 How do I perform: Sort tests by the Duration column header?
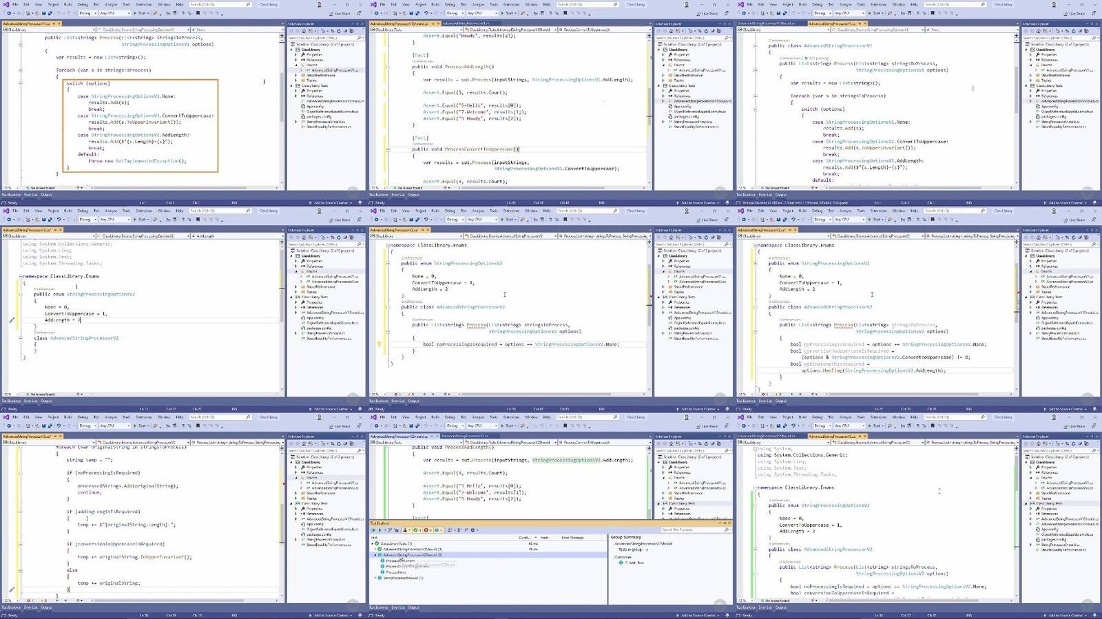pos(525,538)
